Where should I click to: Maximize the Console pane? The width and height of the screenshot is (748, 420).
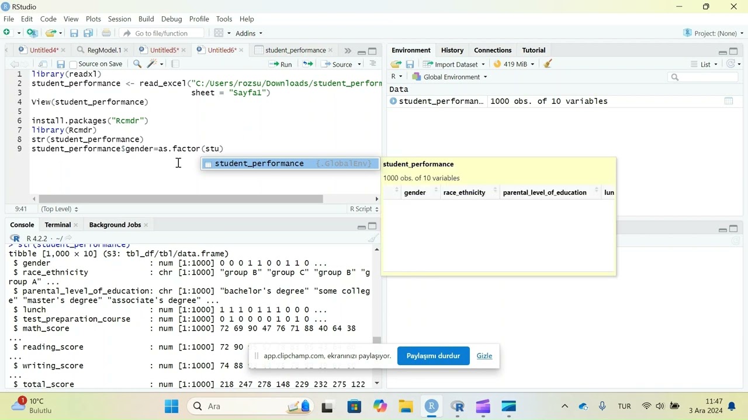tap(372, 226)
